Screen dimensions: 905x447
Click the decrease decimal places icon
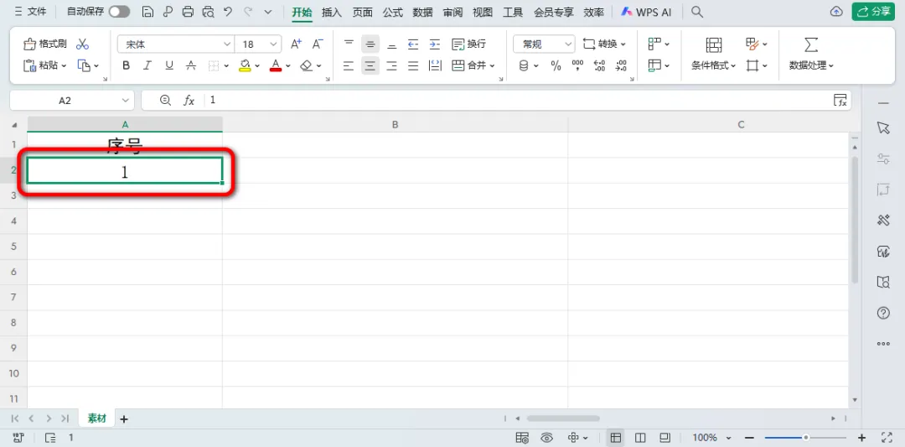click(621, 66)
